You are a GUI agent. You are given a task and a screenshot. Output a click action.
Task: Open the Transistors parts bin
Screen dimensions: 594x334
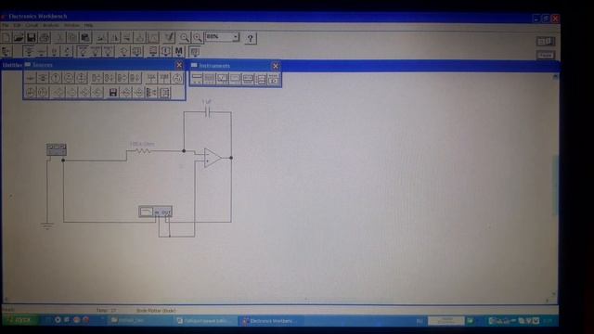(68, 51)
